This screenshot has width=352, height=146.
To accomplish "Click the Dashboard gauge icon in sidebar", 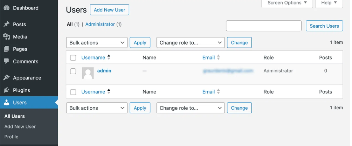I will (6, 8).
